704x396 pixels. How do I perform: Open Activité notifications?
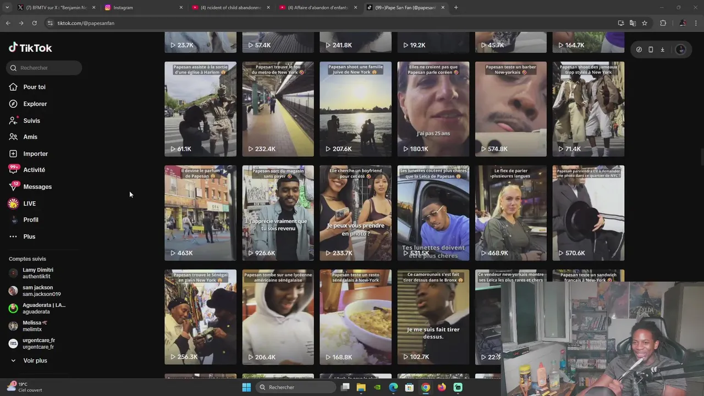pos(34,170)
